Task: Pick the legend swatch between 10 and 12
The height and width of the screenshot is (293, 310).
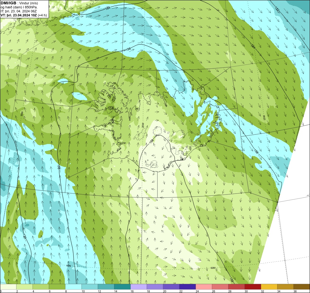Action: click(x=90, y=287)
